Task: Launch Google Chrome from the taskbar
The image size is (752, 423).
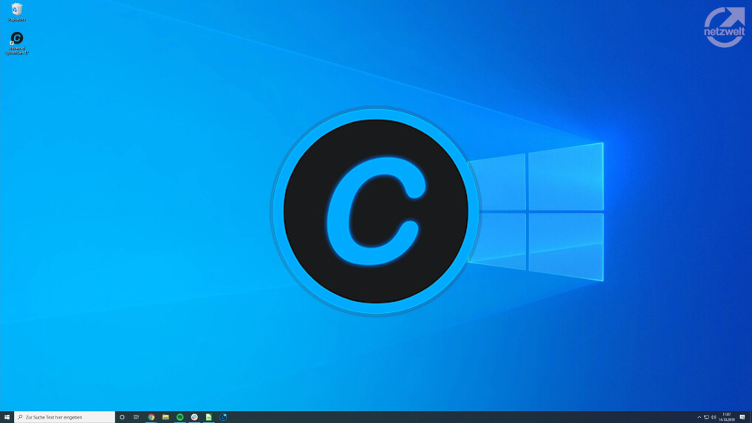Action: coord(151,417)
